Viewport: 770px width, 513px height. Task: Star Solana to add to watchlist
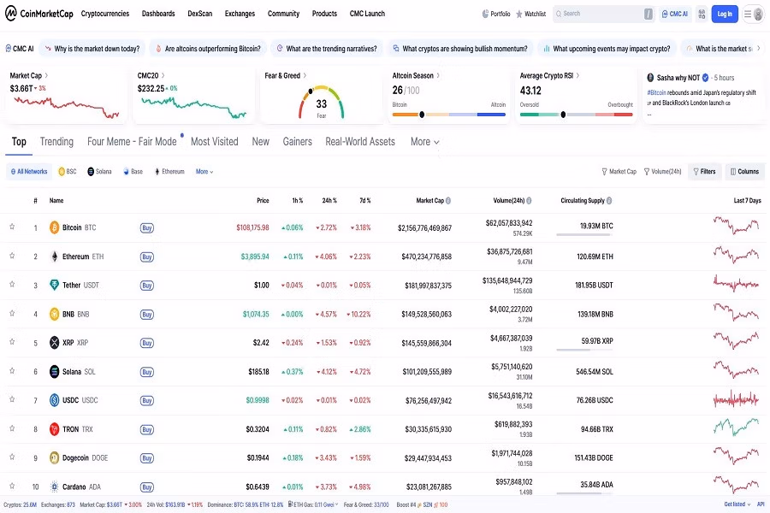pos(12,370)
